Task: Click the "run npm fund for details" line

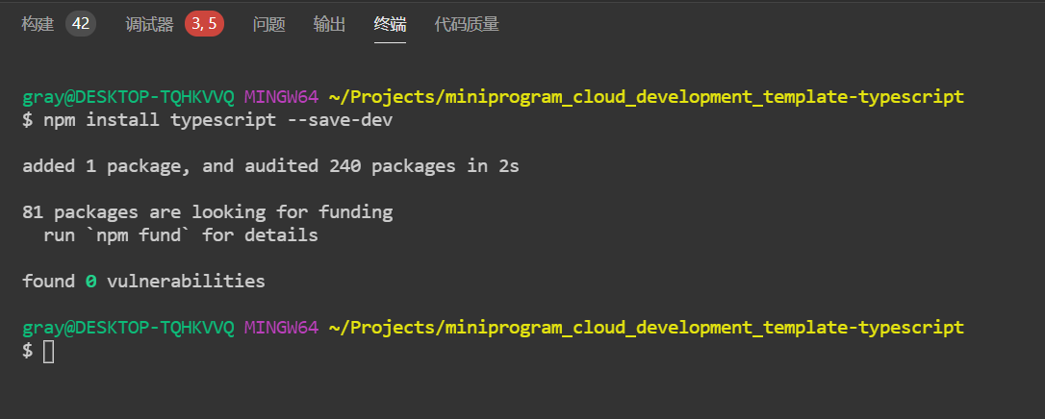Action: pos(181,235)
